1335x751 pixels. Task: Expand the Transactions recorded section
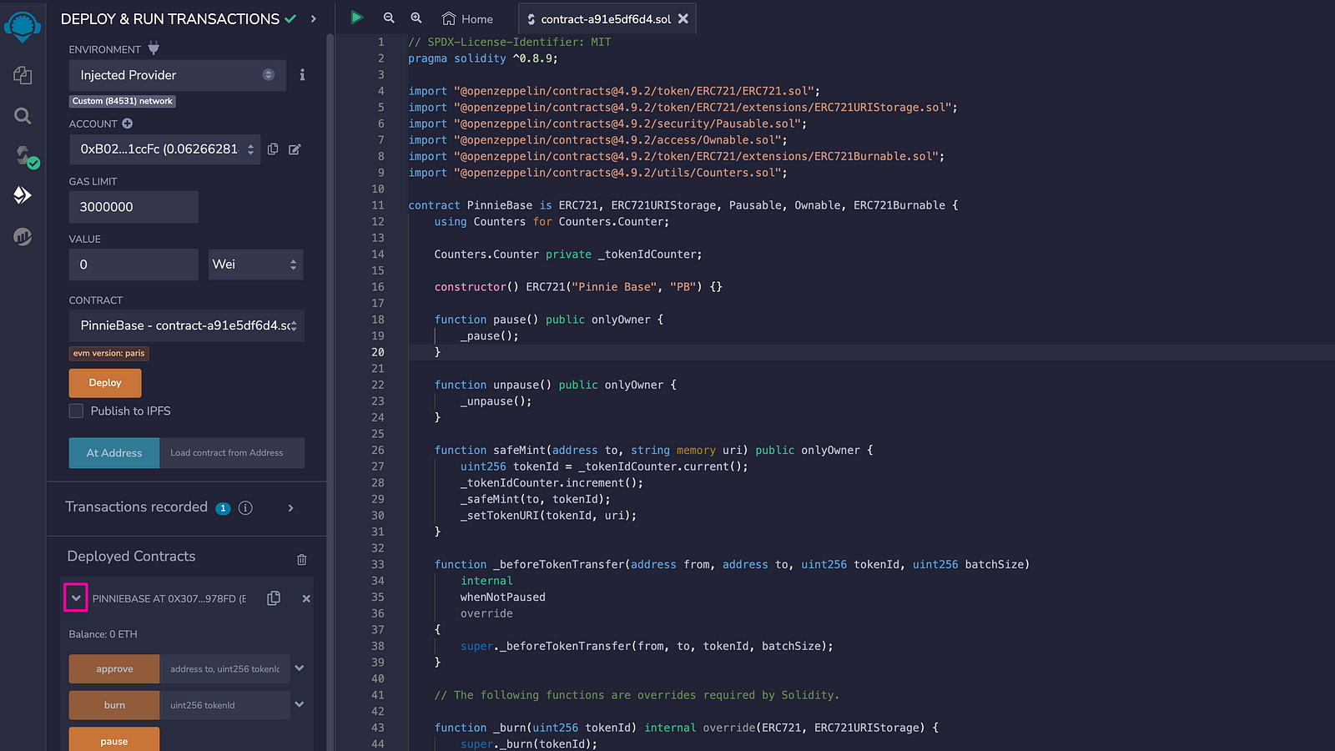[x=291, y=508]
